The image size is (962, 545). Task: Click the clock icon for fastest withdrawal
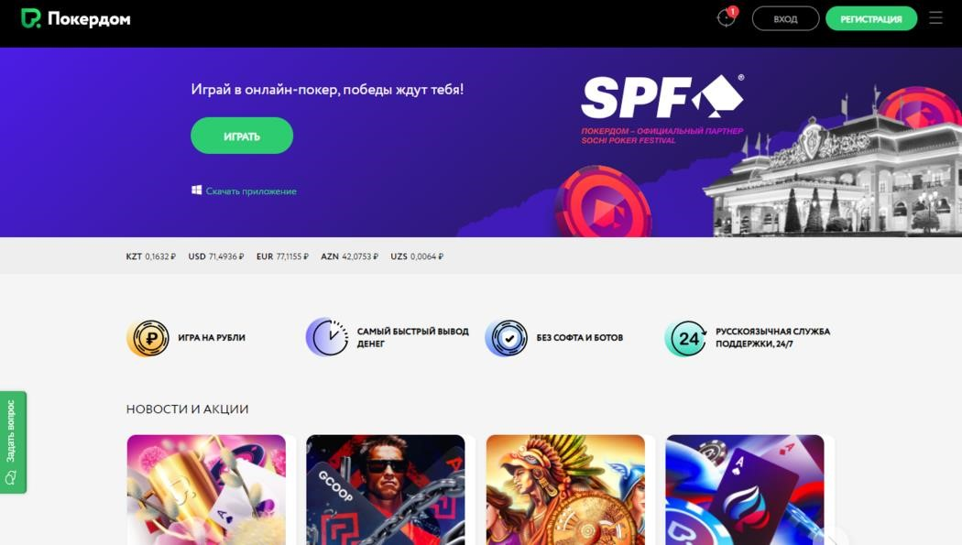tap(327, 337)
